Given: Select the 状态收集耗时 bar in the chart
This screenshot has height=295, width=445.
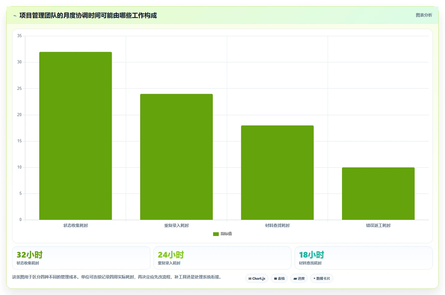Looking at the screenshot, I should (x=76, y=136).
